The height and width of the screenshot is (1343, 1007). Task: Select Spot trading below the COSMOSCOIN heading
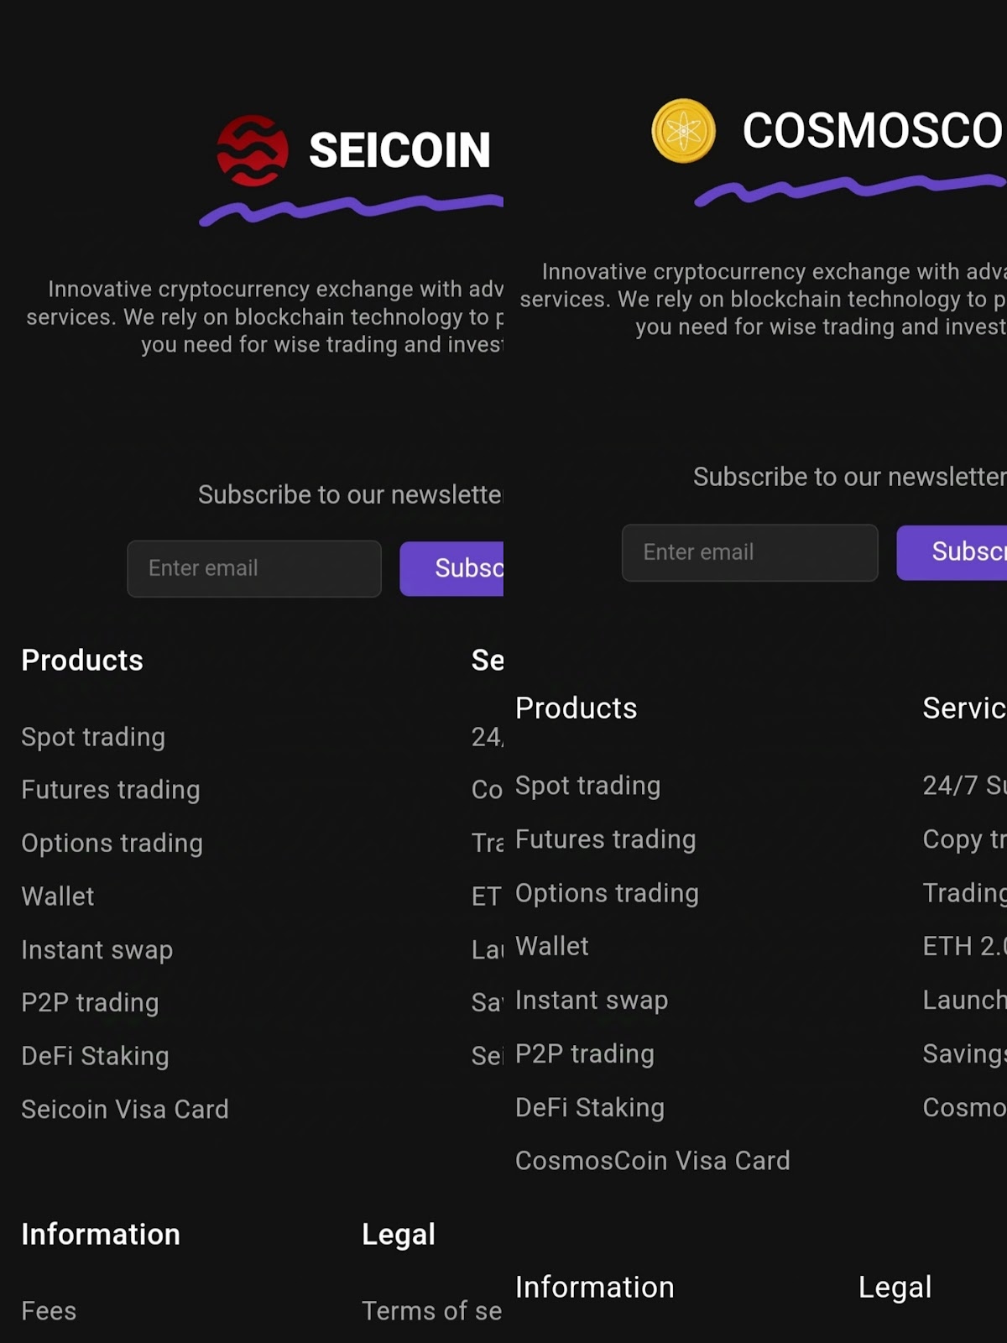pyautogui.click(x=587, y=785)
